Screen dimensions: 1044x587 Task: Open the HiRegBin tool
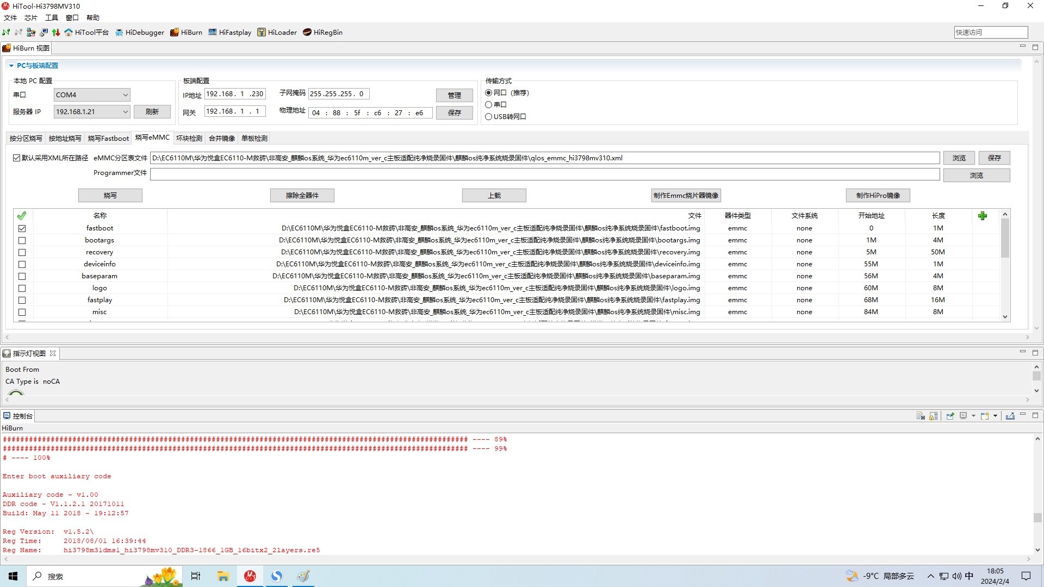click(x=323, y=32)
